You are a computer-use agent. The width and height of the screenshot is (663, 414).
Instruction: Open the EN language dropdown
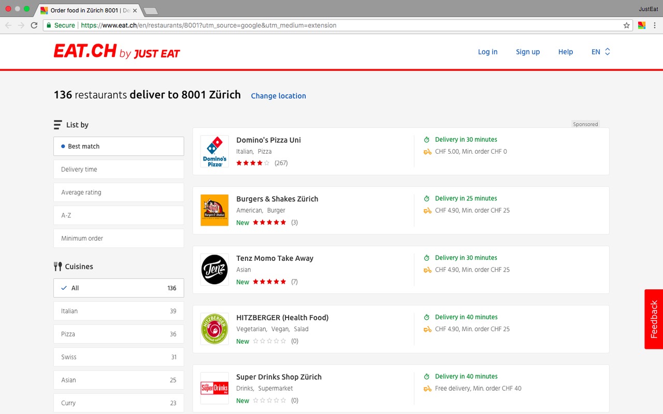coord(601,52)
